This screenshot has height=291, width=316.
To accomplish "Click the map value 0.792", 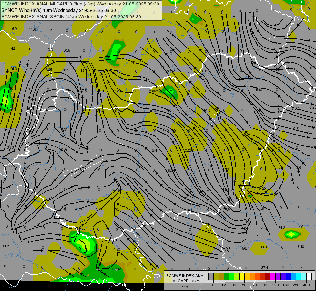I will click(x=116, y=269).
